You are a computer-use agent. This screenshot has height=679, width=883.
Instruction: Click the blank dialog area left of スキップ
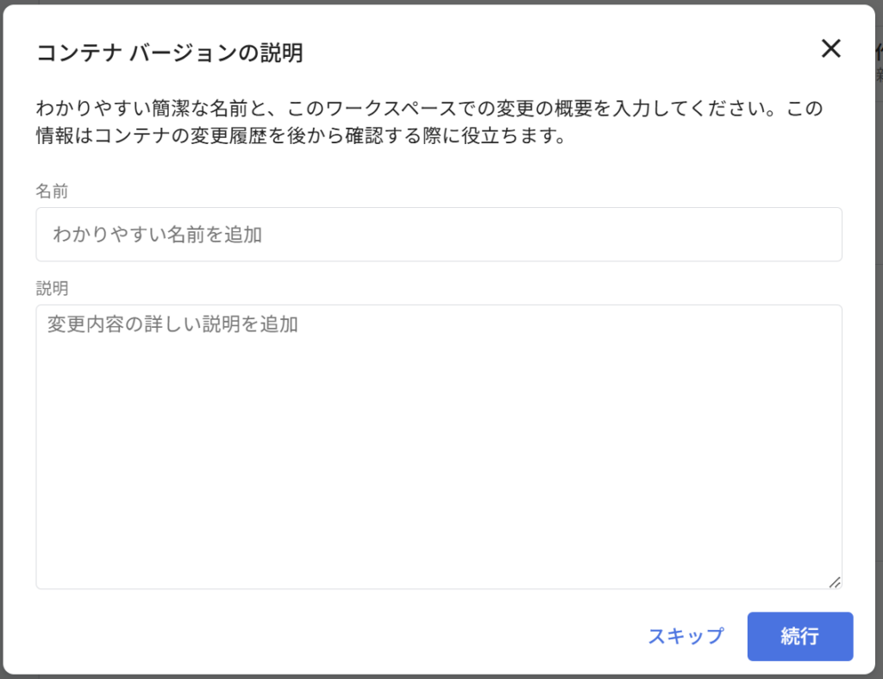(x=345, y=637)
